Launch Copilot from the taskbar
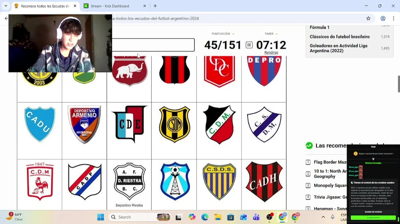Viewport: 400px width, 224px height. click(x=192, y=217)
